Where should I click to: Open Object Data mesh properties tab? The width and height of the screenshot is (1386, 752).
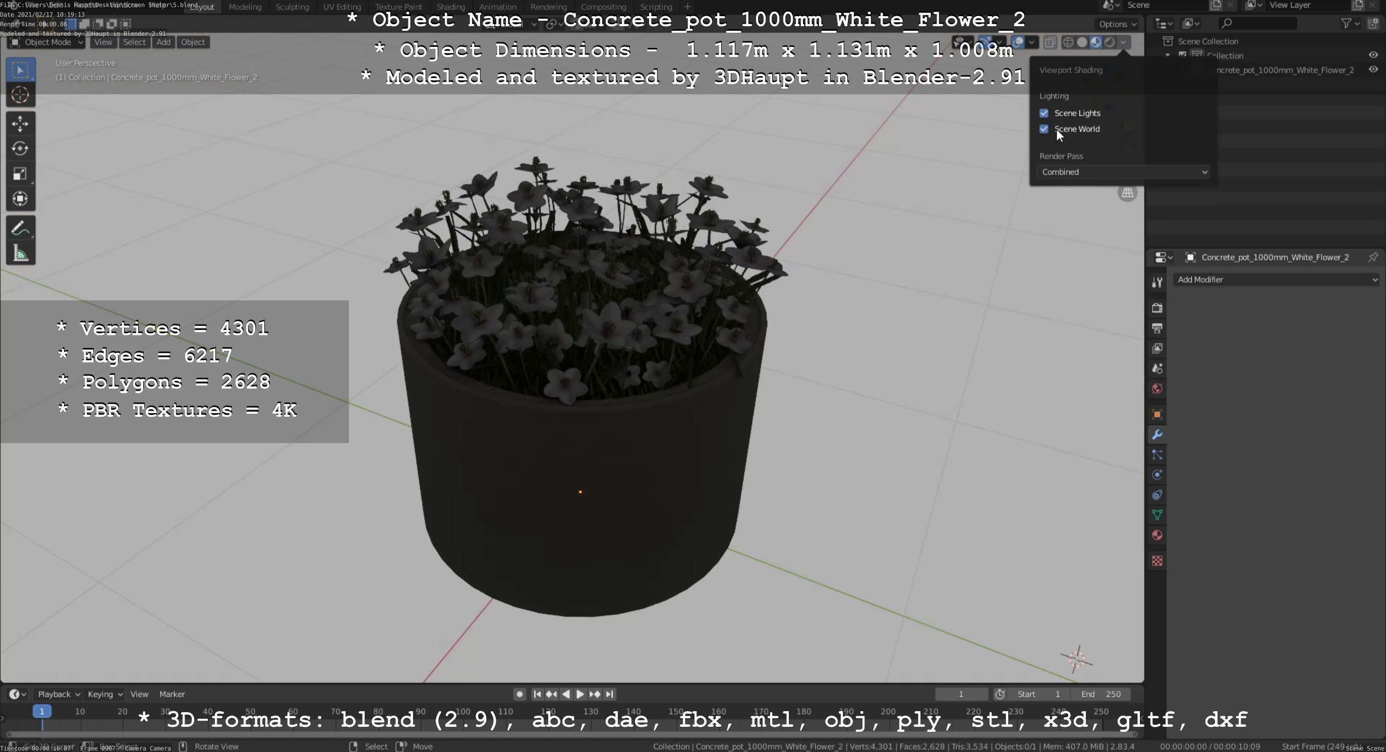coord(1157,515)
